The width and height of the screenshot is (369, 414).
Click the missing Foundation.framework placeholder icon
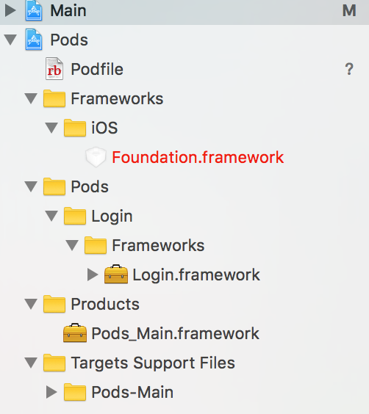(x=96, y=157)
